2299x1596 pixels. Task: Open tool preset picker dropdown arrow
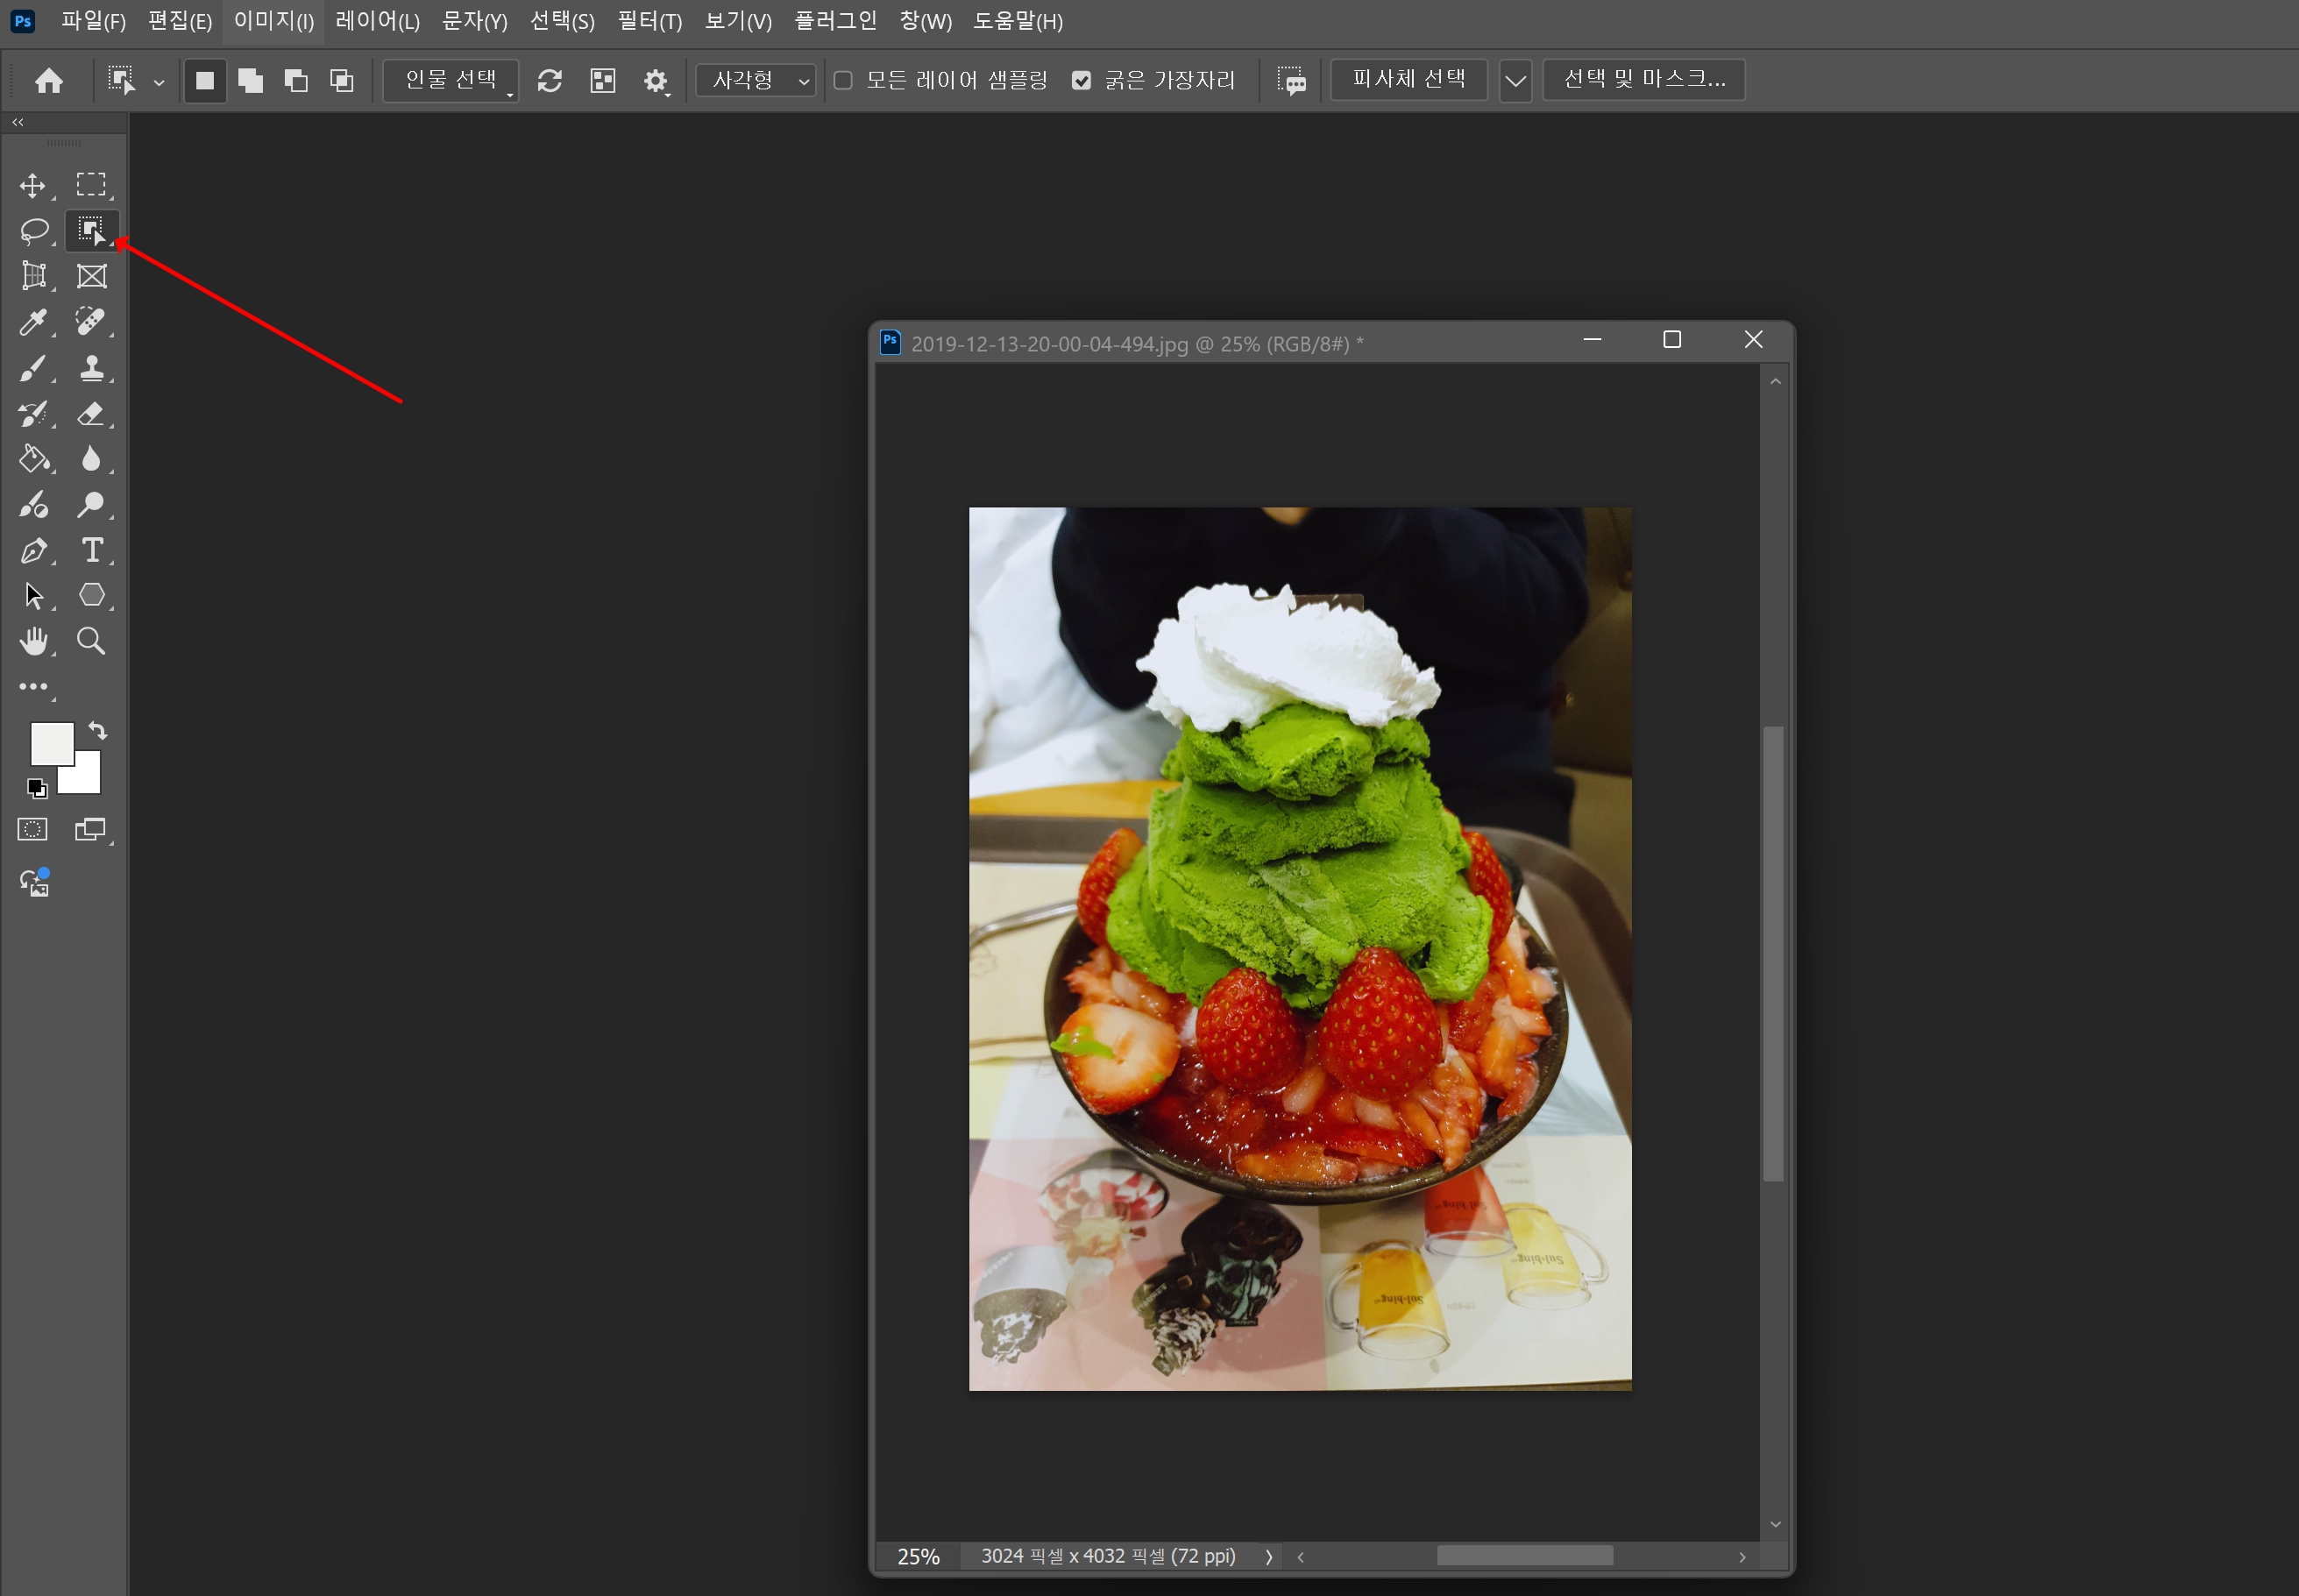tap(159, 82)
